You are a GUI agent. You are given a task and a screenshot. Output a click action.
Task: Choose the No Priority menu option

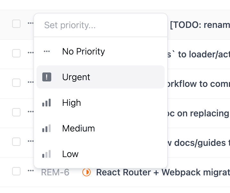coord(83,51)
